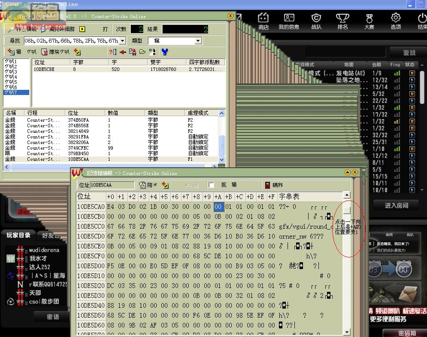Screen dimensions: 427x337
Task: Select the highlighted 00 byte at offset +A
Action: pos(218,207)
